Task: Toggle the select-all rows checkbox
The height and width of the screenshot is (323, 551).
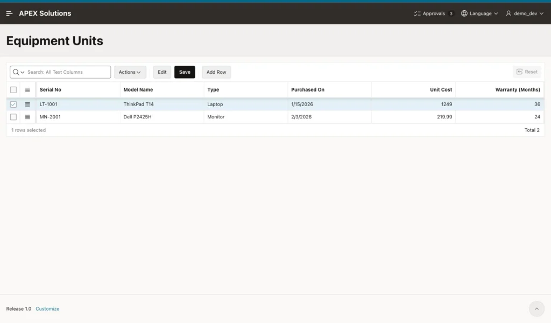Action: click(x=13, y=90)
